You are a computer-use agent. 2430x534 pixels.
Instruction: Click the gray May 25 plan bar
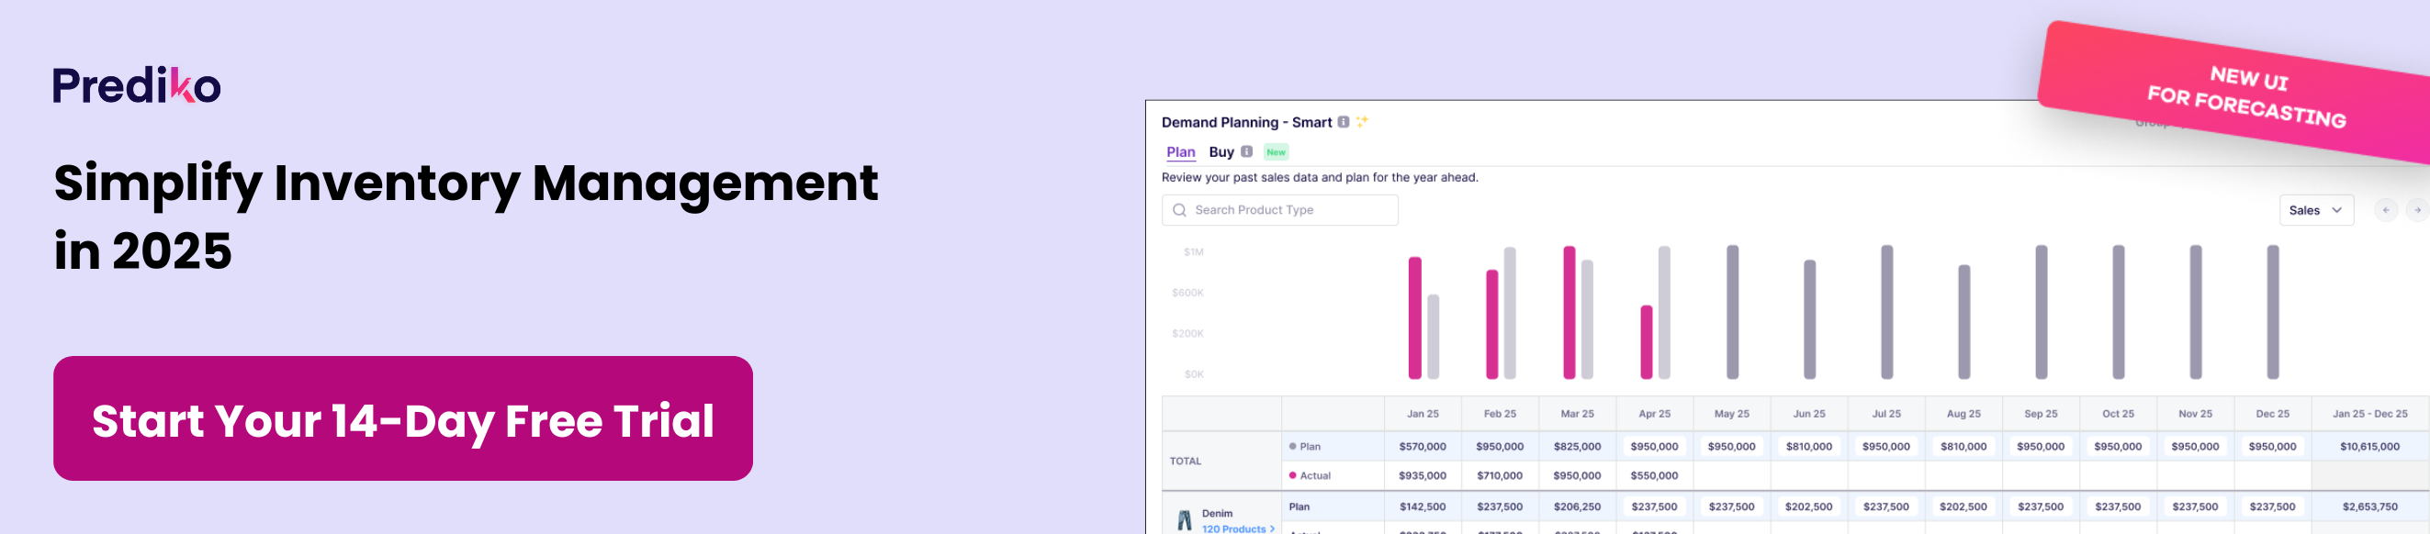(x=1732, y=312)
